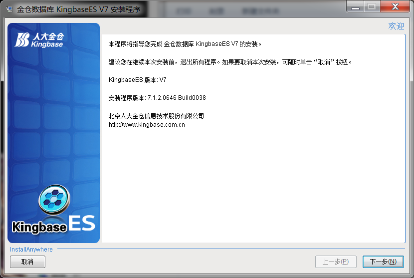Click the InstallAnywhere label
Image resolution: width=414 pixels, height=278 pixels.
click(x=31, y=249)
